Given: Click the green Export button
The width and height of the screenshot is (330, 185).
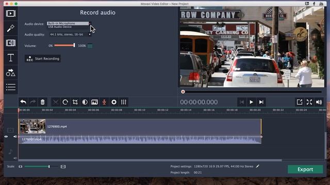Looking at the screenshot, I should coord(305,169).
